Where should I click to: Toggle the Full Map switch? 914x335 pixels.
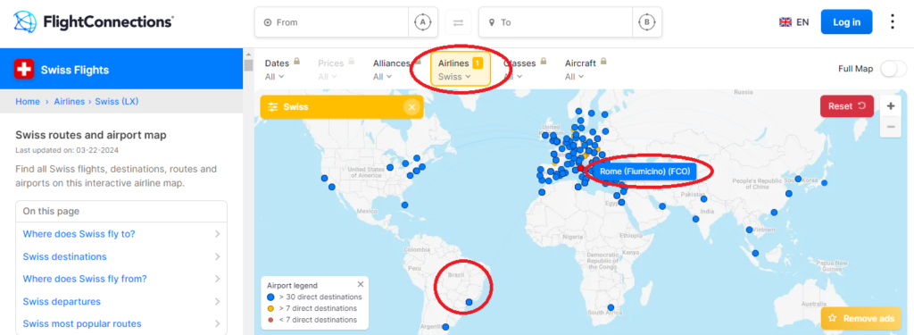click(x=893, y=69)
